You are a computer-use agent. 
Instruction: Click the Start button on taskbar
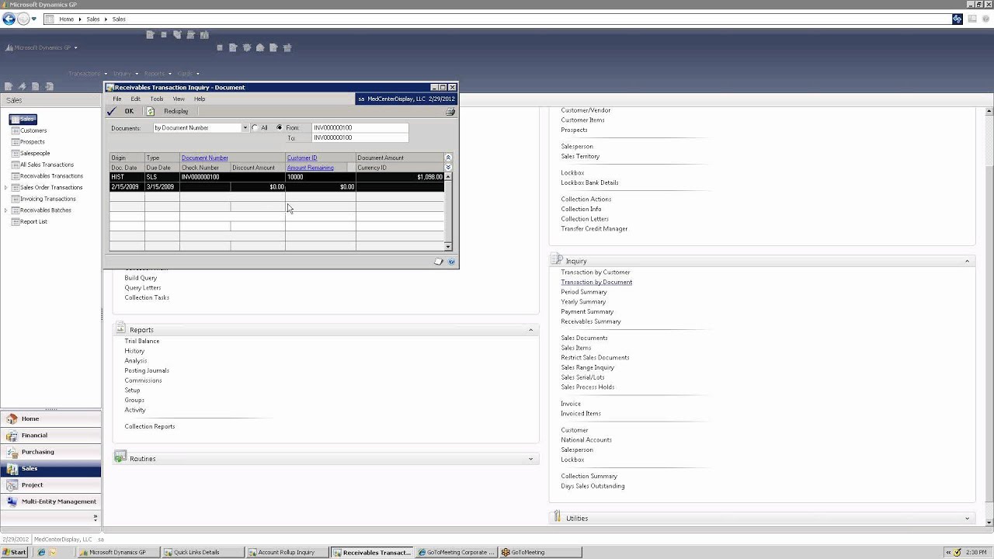[14, 552]
